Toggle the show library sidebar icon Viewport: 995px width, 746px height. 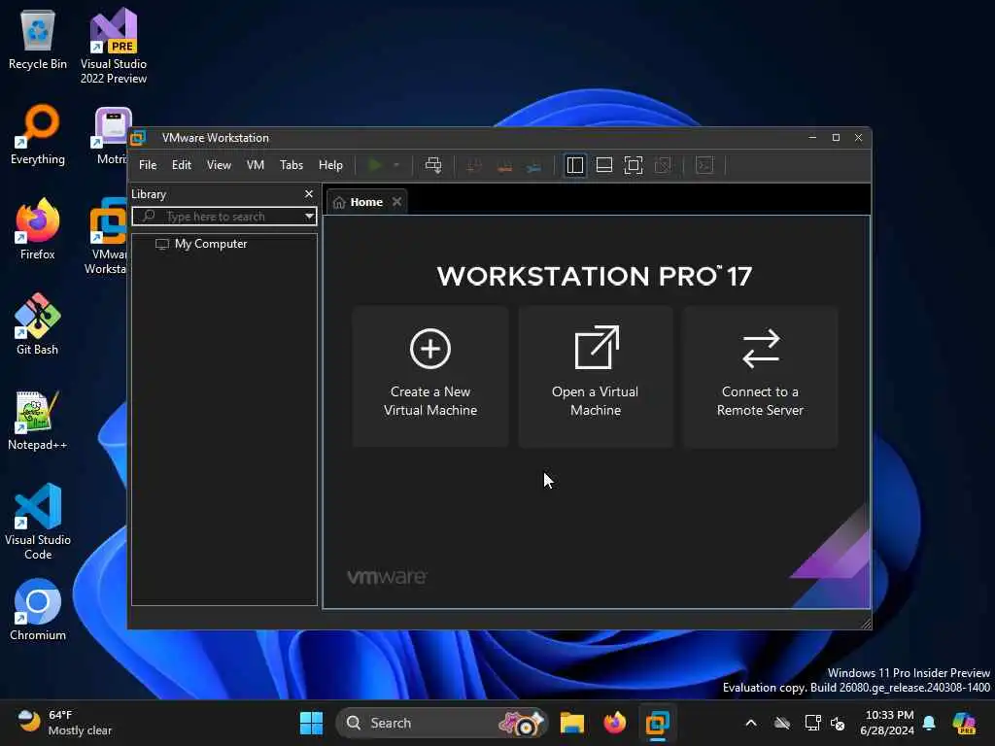point(575,165)
